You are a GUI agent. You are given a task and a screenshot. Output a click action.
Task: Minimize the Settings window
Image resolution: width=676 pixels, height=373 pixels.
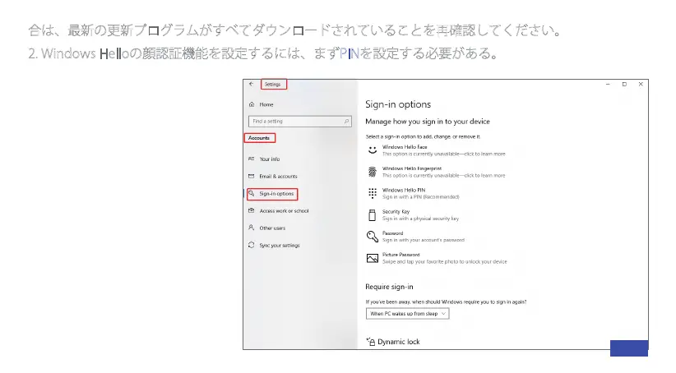(x=608, y=84)
